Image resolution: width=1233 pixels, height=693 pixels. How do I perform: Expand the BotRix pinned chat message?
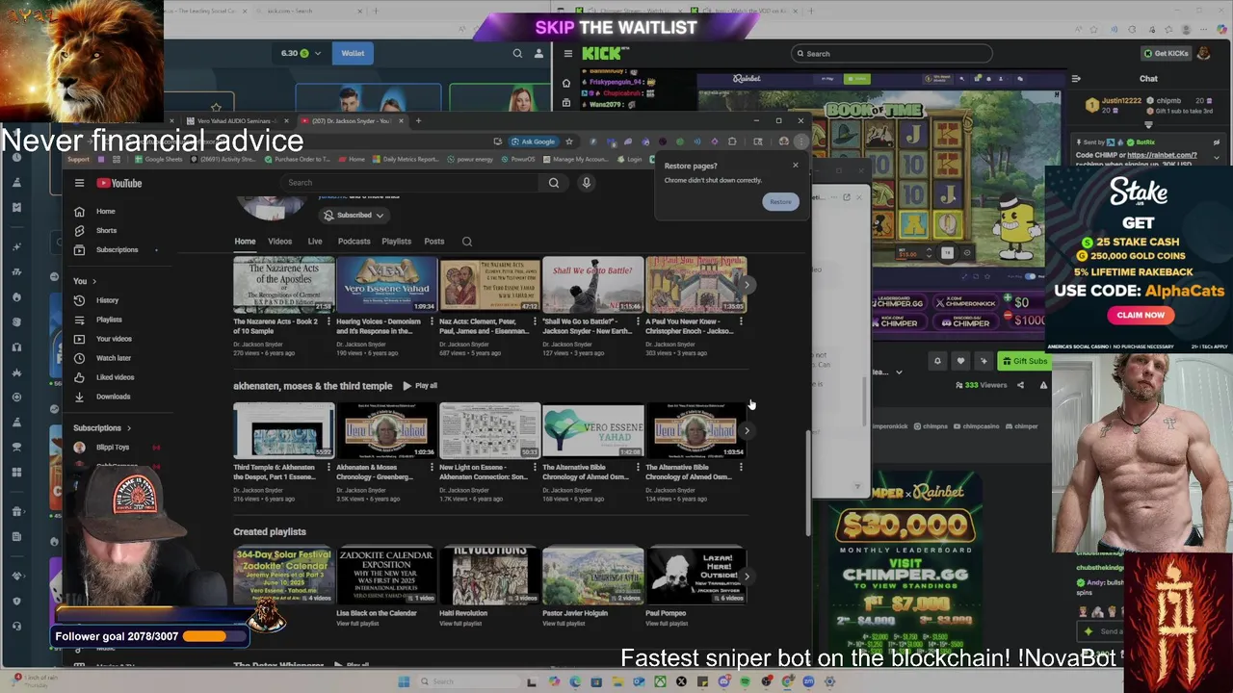(1217, 157)
